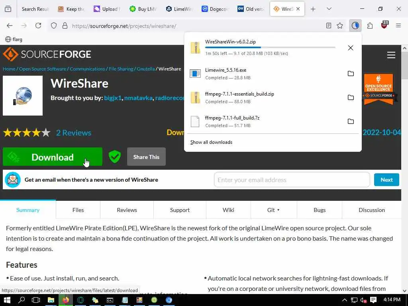Screen dimensions: 408x306
Task: Go back to the previous page
Action: point(10,25)
